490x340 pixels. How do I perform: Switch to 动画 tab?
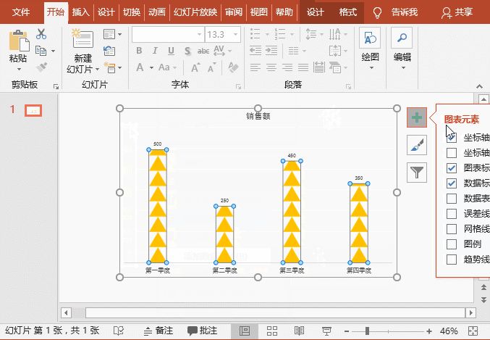pos(157,12)
